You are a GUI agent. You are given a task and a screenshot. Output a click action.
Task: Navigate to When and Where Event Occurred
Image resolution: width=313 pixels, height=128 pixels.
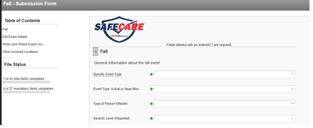pos(24,44)
